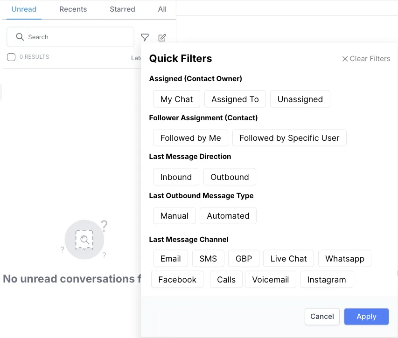Viewport: 398px width, 338px height.
Task: Filter by Live Chat channel
Action: click(288, 258)
